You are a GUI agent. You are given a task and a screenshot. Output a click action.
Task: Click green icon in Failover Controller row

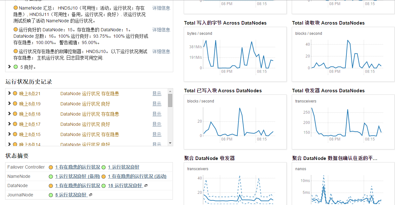[104, 167]
